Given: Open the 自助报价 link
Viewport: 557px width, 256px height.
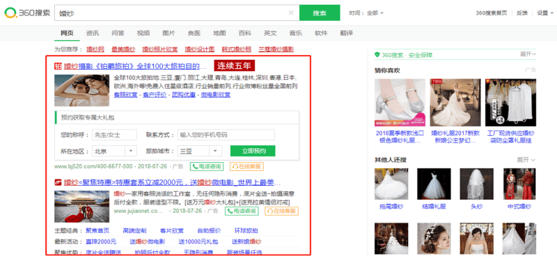Looking at the screenshot, I should [209, 230].
